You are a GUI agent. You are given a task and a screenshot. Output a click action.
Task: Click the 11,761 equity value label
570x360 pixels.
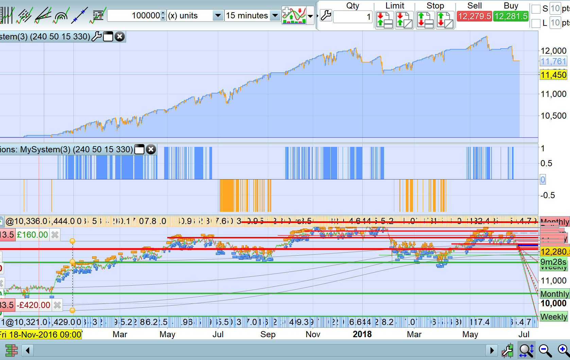coord(553,62)
